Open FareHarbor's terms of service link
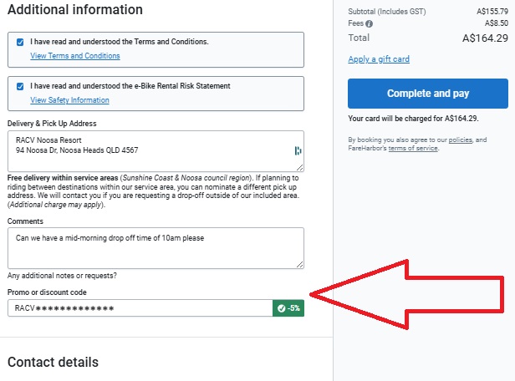Viewport: 515px width, 381px height. (x=413, y=149)
